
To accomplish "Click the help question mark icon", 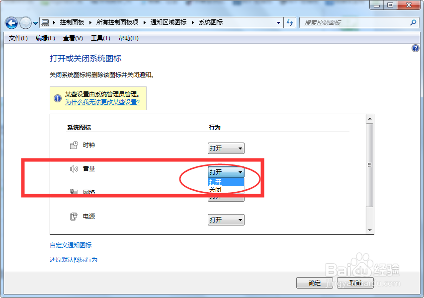I will pos(416,48).
